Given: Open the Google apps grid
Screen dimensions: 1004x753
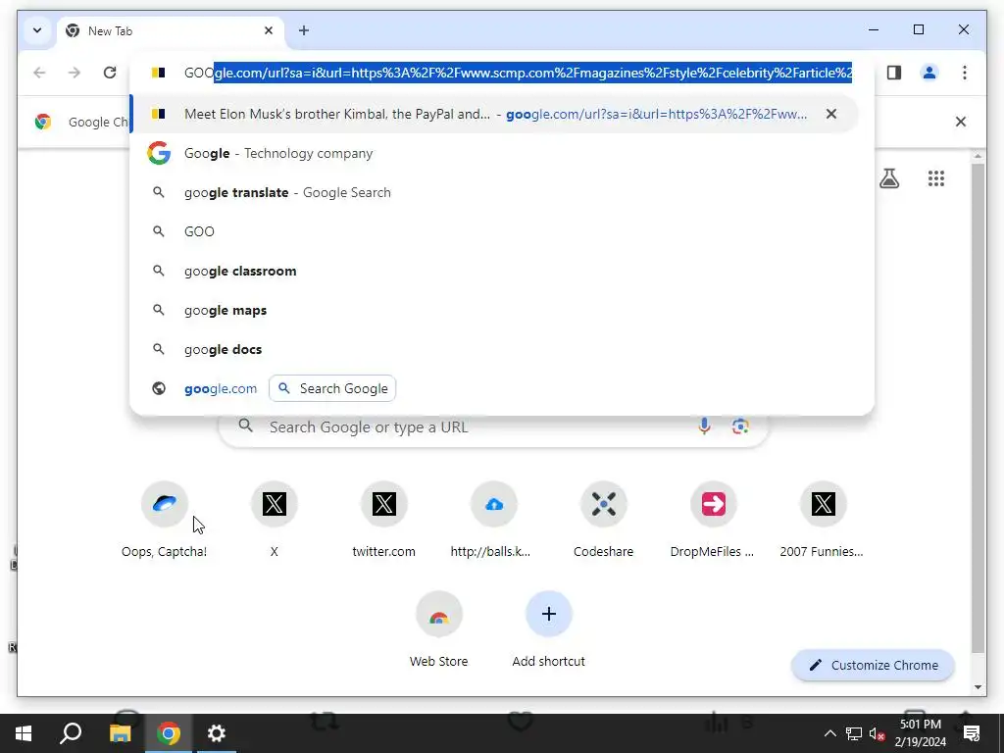Looking at the screenshot, I should tap(936, 178).
